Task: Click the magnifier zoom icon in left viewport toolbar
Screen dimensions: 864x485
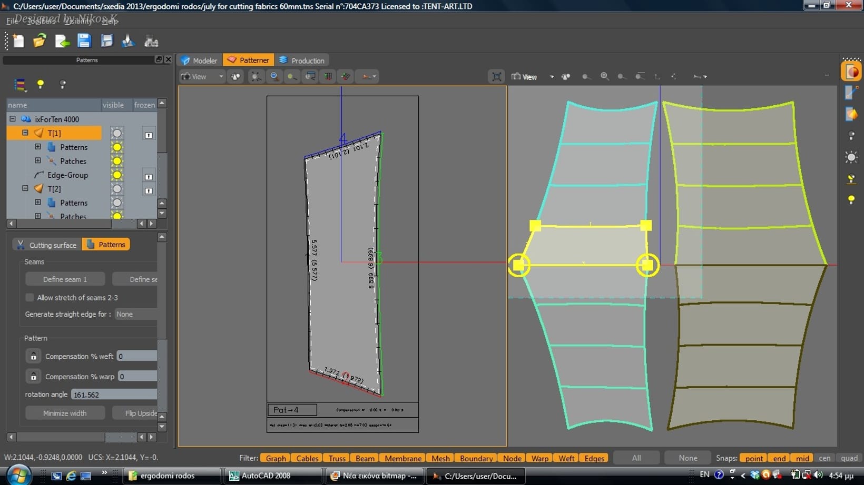Action: point(274,76)
